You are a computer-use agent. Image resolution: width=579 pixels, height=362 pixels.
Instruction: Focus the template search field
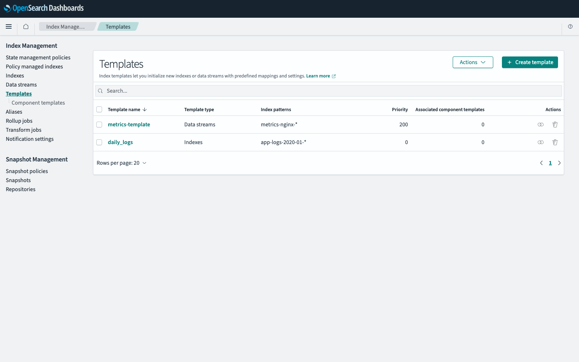coord(329,91)
